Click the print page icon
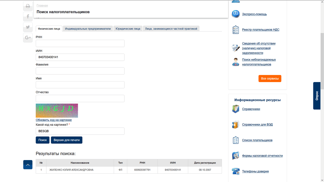 pos(28,6)
